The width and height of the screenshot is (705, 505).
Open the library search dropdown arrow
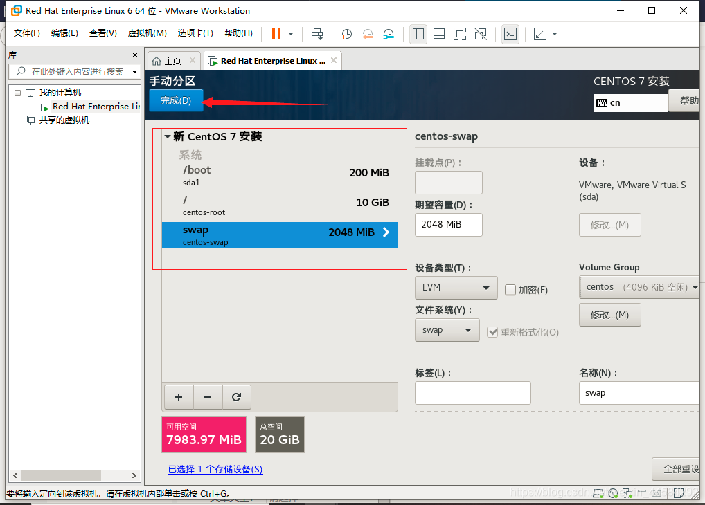click(134, 71)
